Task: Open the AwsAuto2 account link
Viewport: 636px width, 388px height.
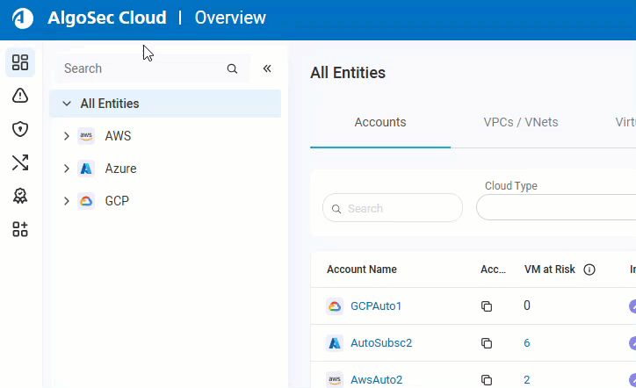Action: tap(376, 380)
